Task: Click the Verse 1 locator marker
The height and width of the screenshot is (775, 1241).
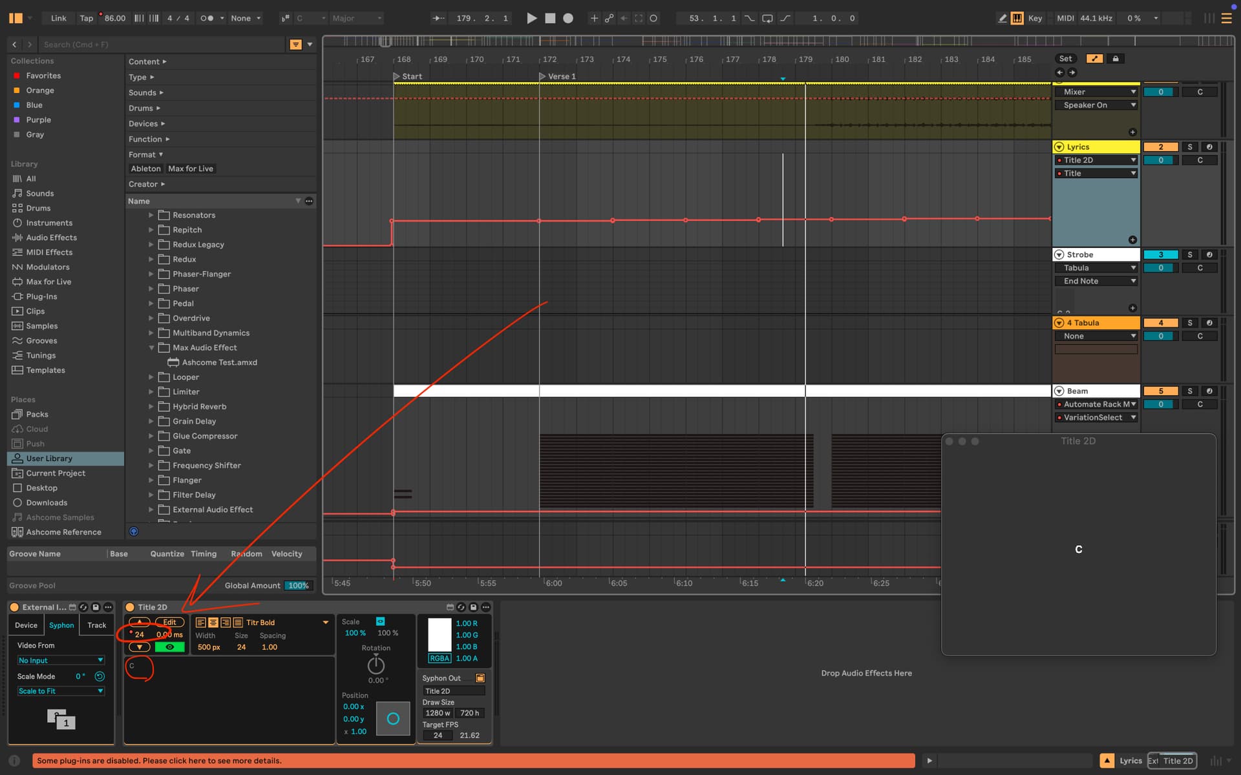Action: [543, 76]
